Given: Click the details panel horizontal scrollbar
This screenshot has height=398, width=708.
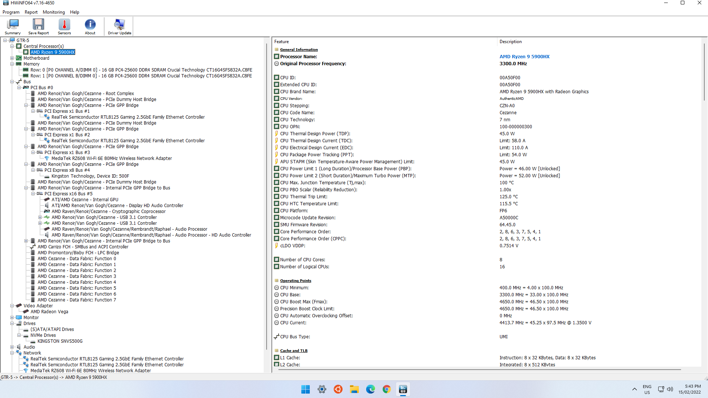Looking at the screenshot, I should [479, 369].
